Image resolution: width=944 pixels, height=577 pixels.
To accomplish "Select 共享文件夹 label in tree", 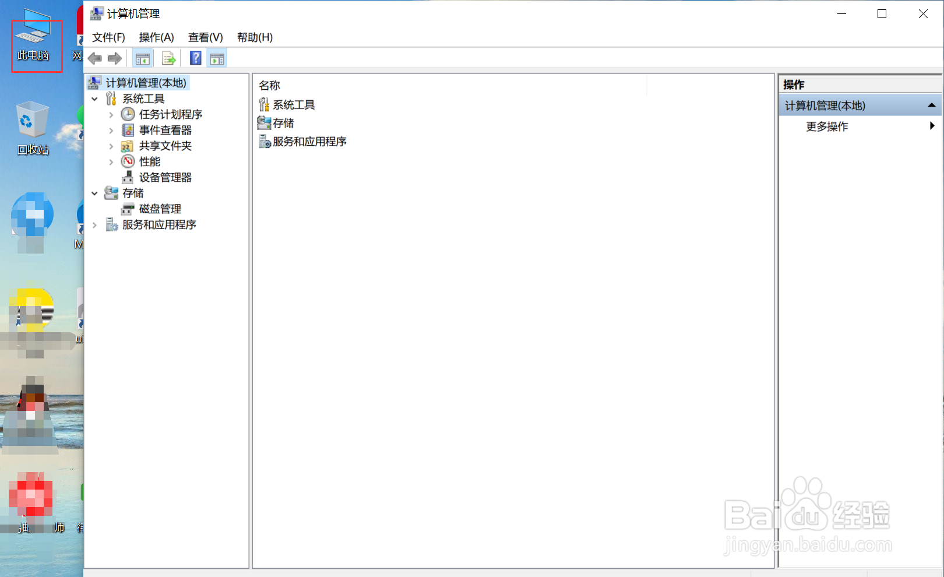I will point(165,146).
